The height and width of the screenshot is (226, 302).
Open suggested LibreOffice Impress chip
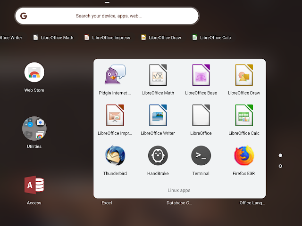pos(107,38)
